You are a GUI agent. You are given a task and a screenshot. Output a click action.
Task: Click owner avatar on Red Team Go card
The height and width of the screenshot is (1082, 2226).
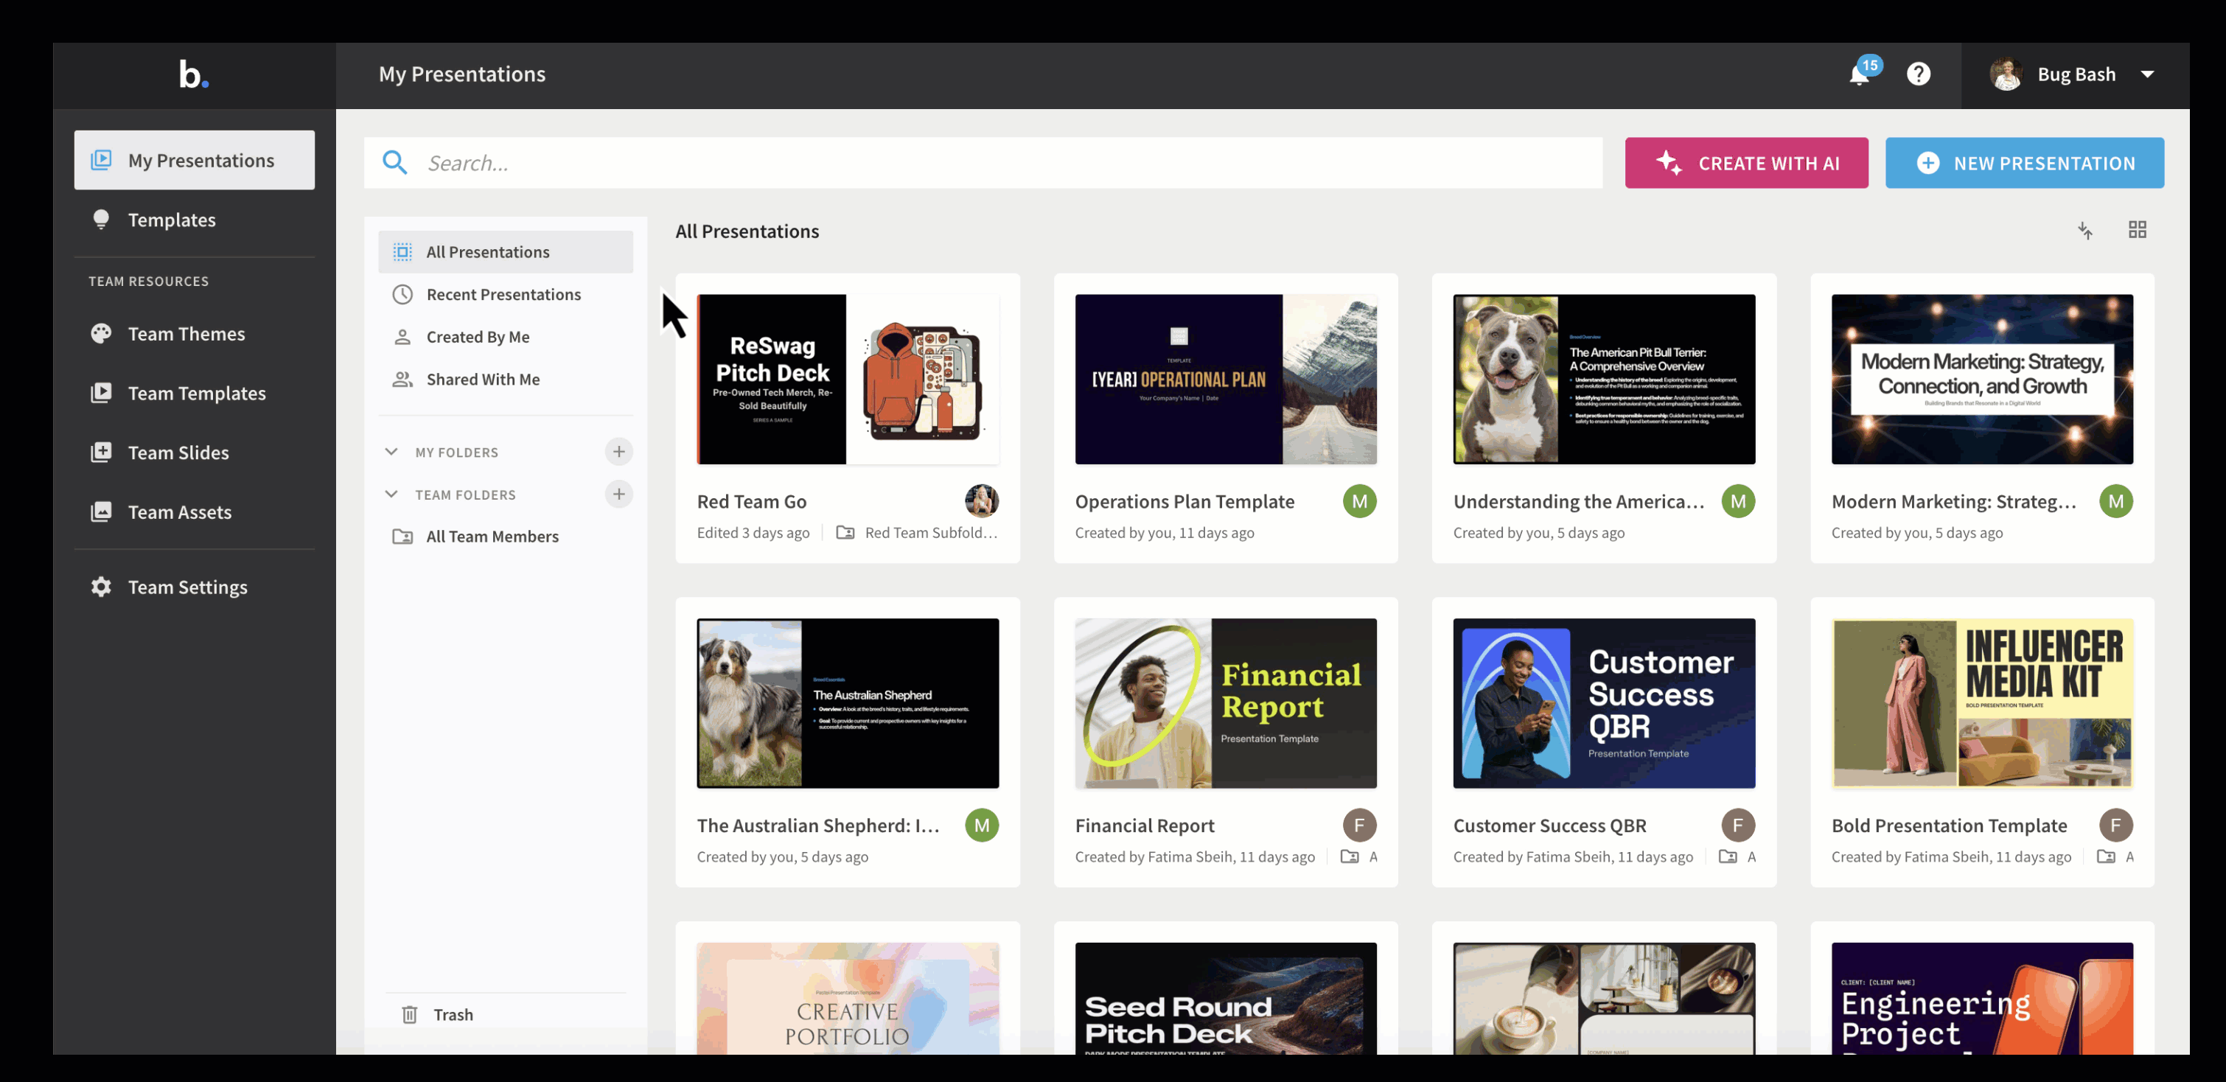[982, 501]
